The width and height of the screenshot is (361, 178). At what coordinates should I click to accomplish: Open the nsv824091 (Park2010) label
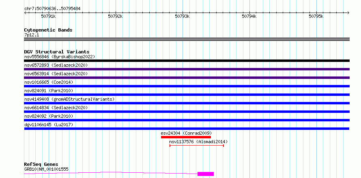(49, 91)
